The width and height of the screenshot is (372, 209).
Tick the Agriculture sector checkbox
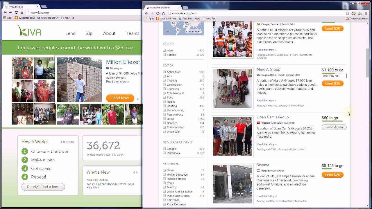click(164, 72)
